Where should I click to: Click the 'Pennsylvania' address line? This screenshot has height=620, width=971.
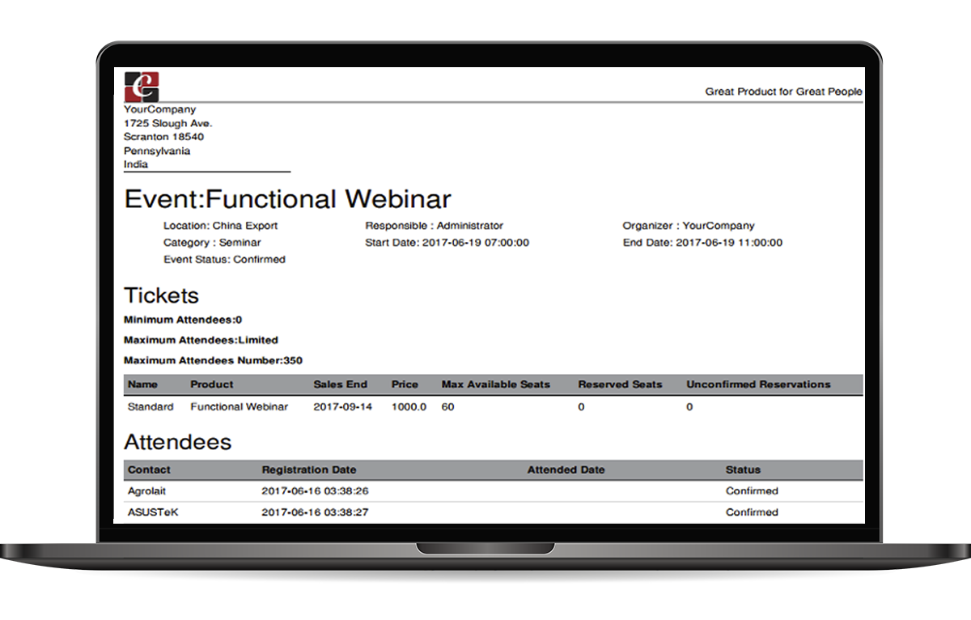[157, 151]
